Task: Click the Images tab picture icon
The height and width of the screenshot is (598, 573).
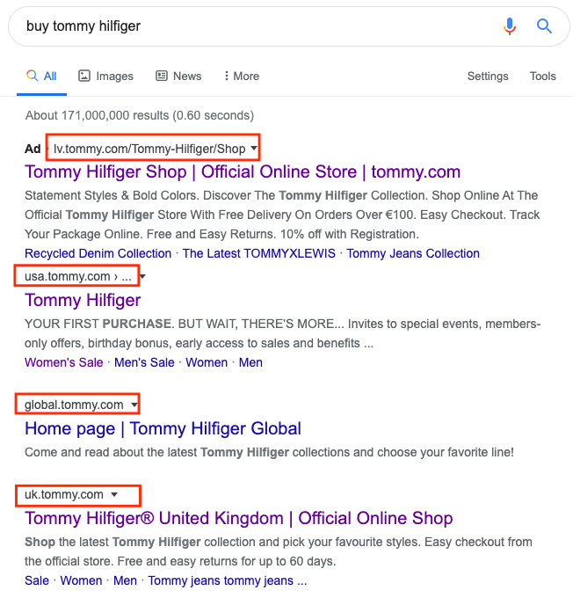Action: coord(84,76)
